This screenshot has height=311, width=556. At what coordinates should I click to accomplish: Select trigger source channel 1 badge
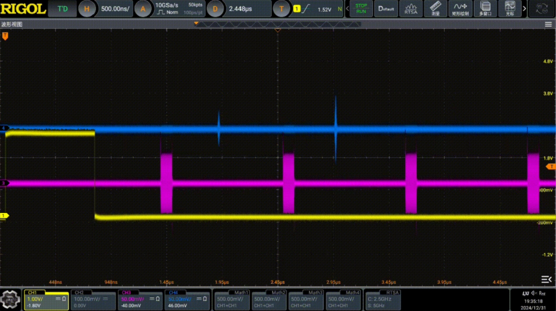297,9
